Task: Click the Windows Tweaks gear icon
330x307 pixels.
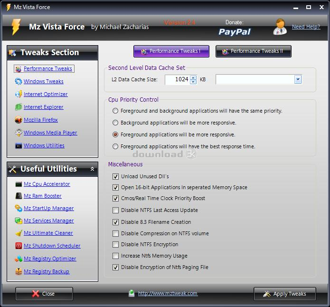Action: [19, 81]
